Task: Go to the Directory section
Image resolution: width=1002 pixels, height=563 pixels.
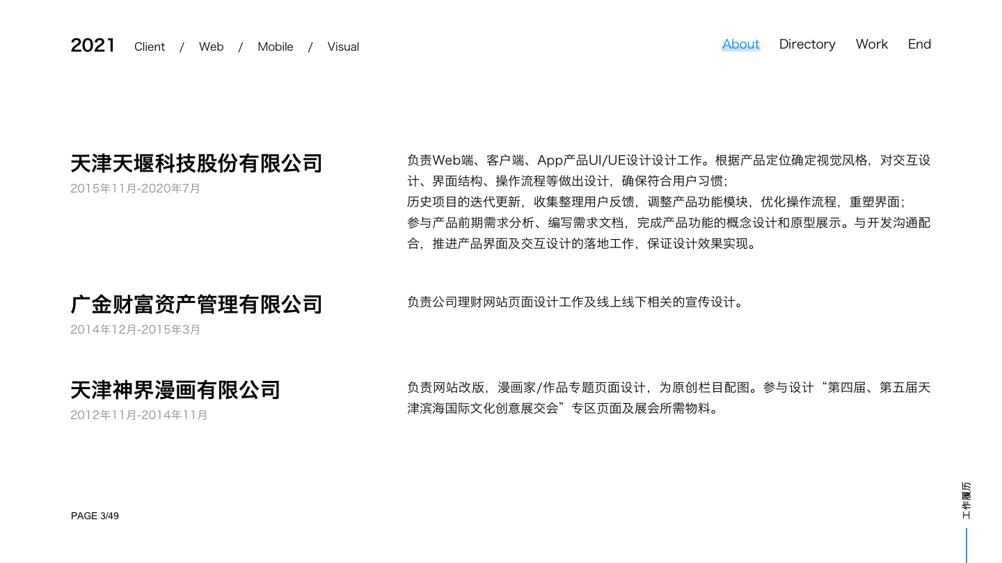Action: 807,44
